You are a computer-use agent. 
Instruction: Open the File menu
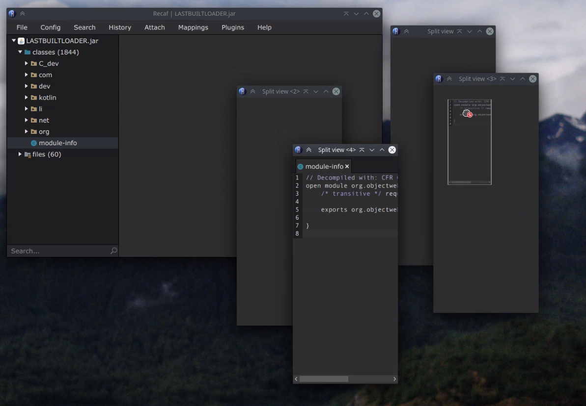[x=22, y=27]
